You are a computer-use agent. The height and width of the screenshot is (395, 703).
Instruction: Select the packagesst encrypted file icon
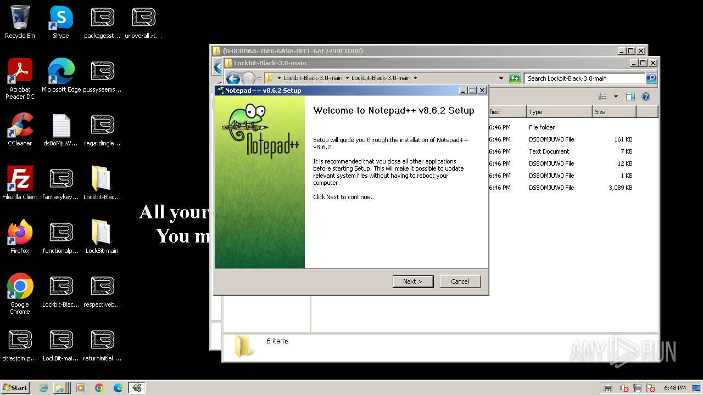102,22
